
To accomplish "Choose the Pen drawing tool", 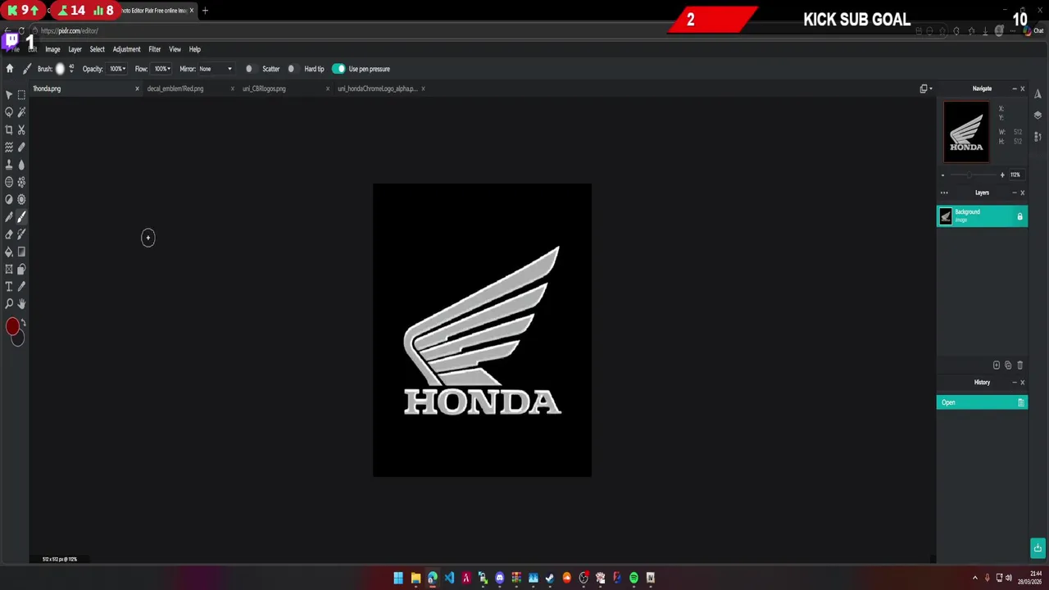I will [9, 217].
